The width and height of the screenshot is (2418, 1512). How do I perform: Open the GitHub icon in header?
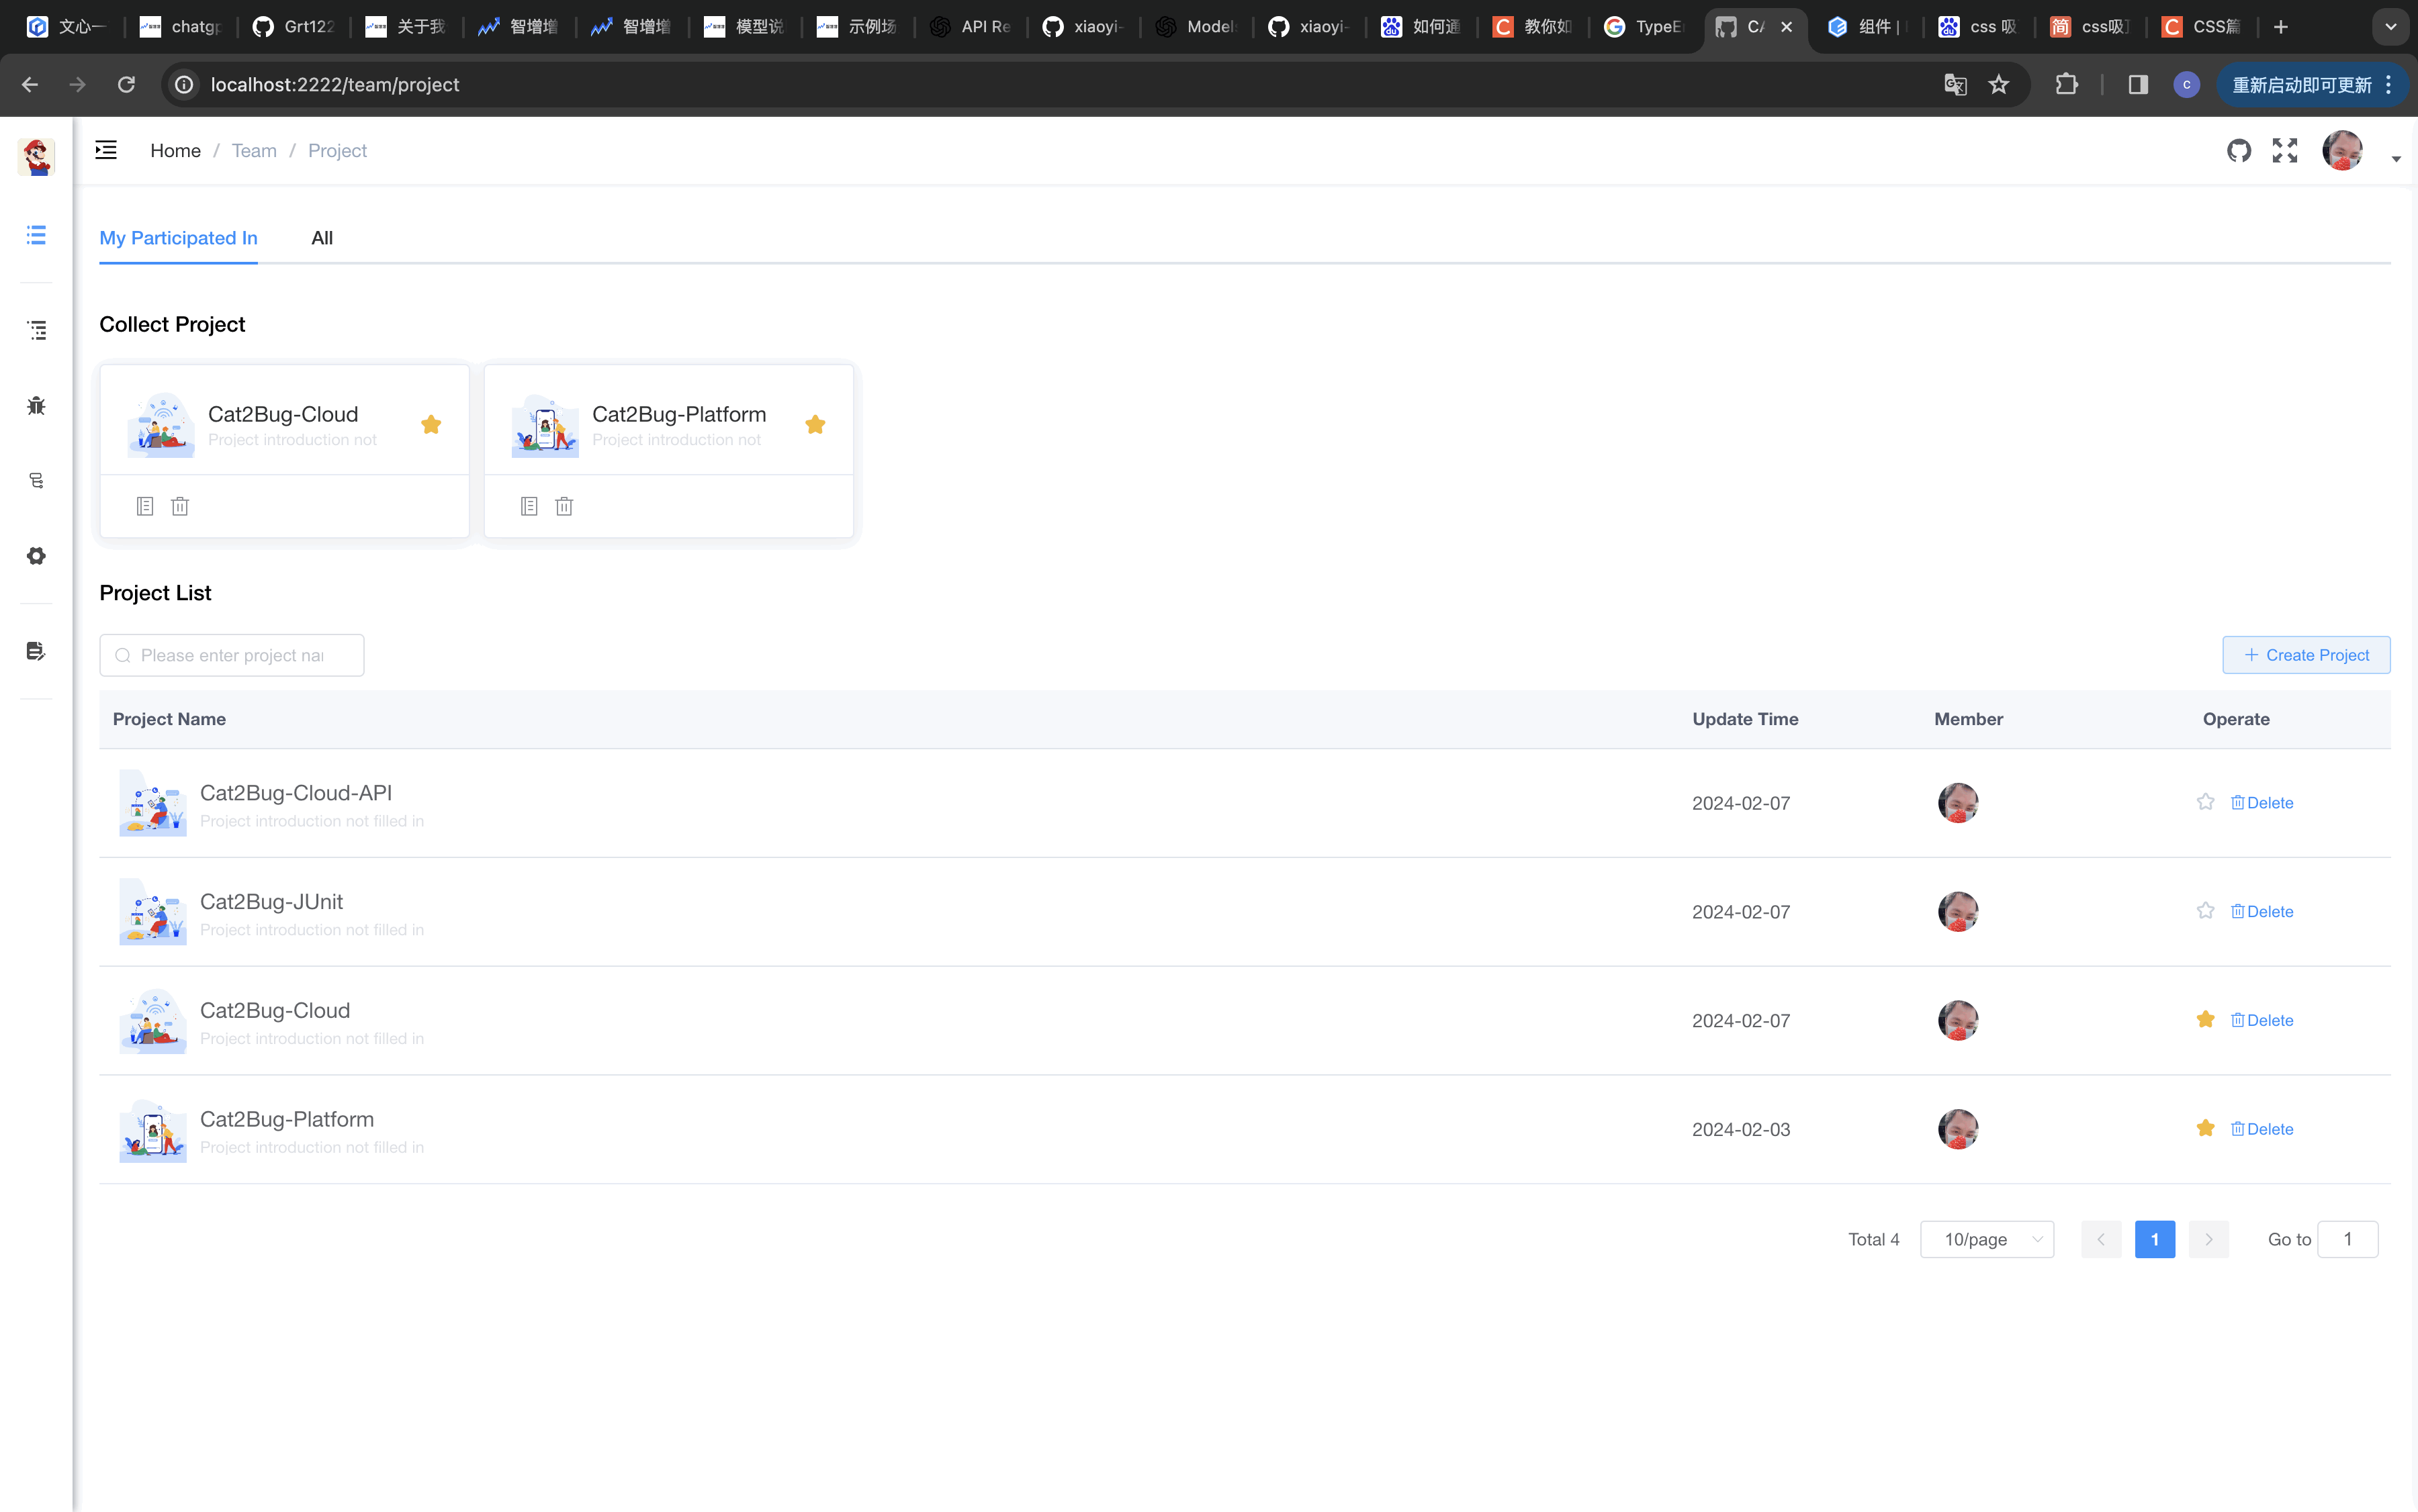pos(2239,150)
